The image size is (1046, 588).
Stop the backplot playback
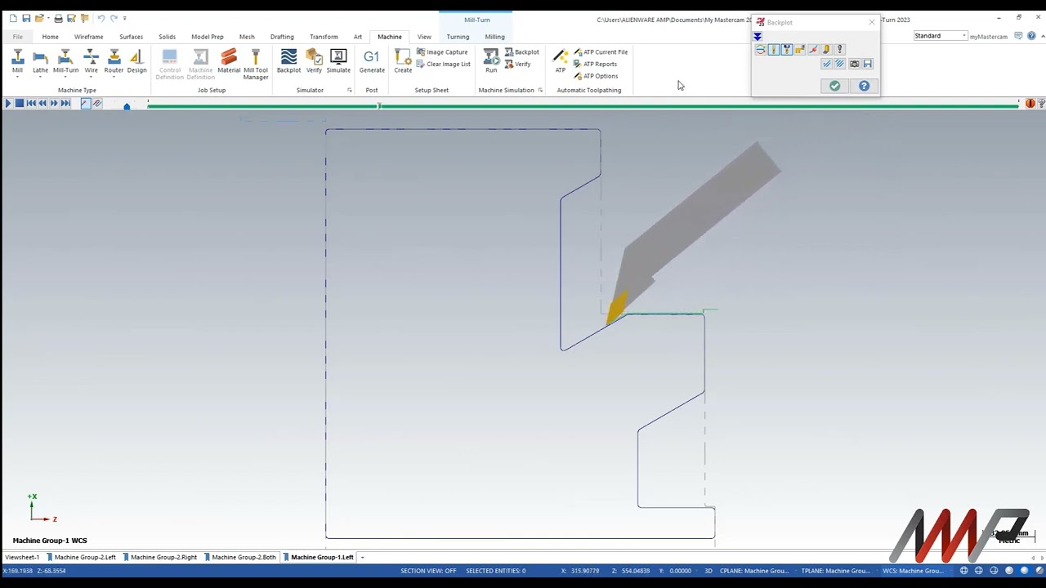pyautogui.click(x=20, y=104)
